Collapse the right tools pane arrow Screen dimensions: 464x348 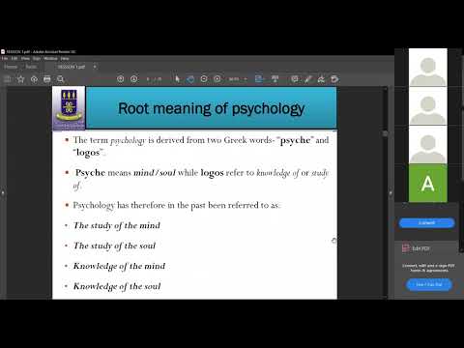coord(391,193)
